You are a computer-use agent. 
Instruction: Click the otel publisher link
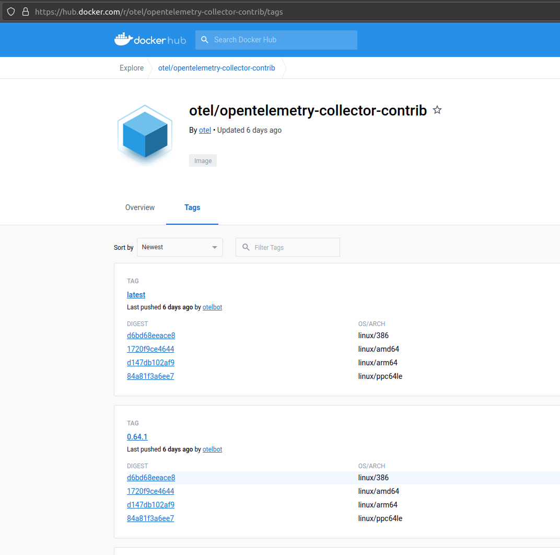204,130
